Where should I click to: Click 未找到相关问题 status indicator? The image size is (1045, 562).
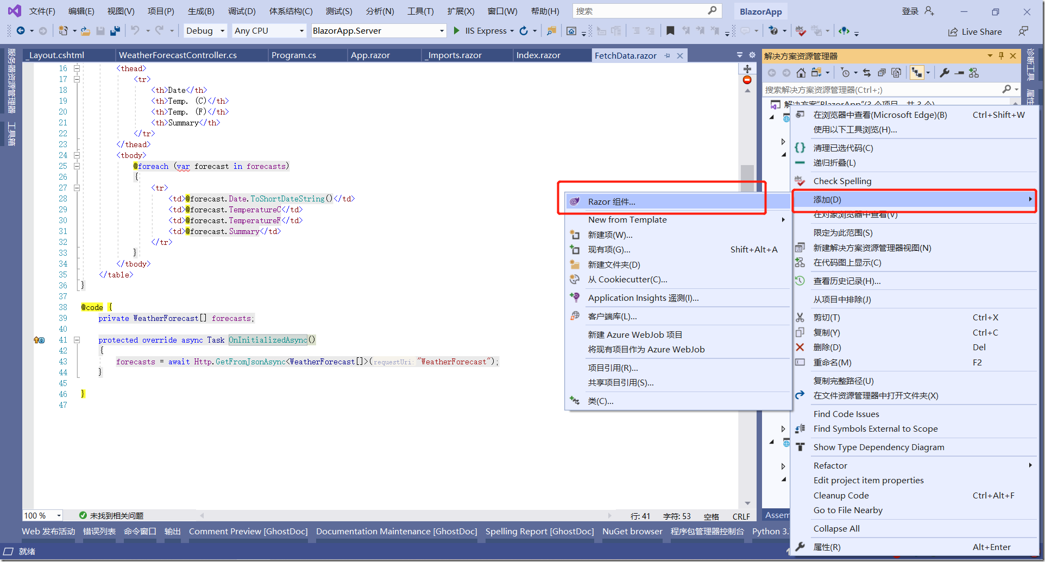(111, 515)
